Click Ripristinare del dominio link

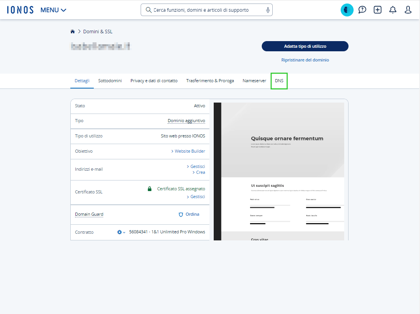(305, 60)
